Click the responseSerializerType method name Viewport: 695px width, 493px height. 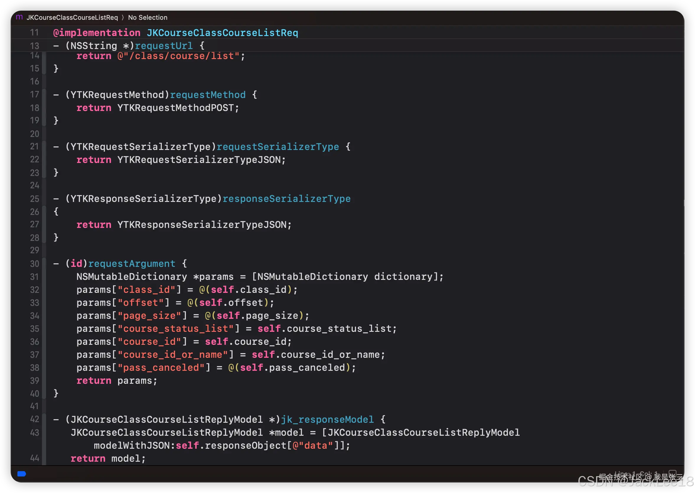[286, 199]
